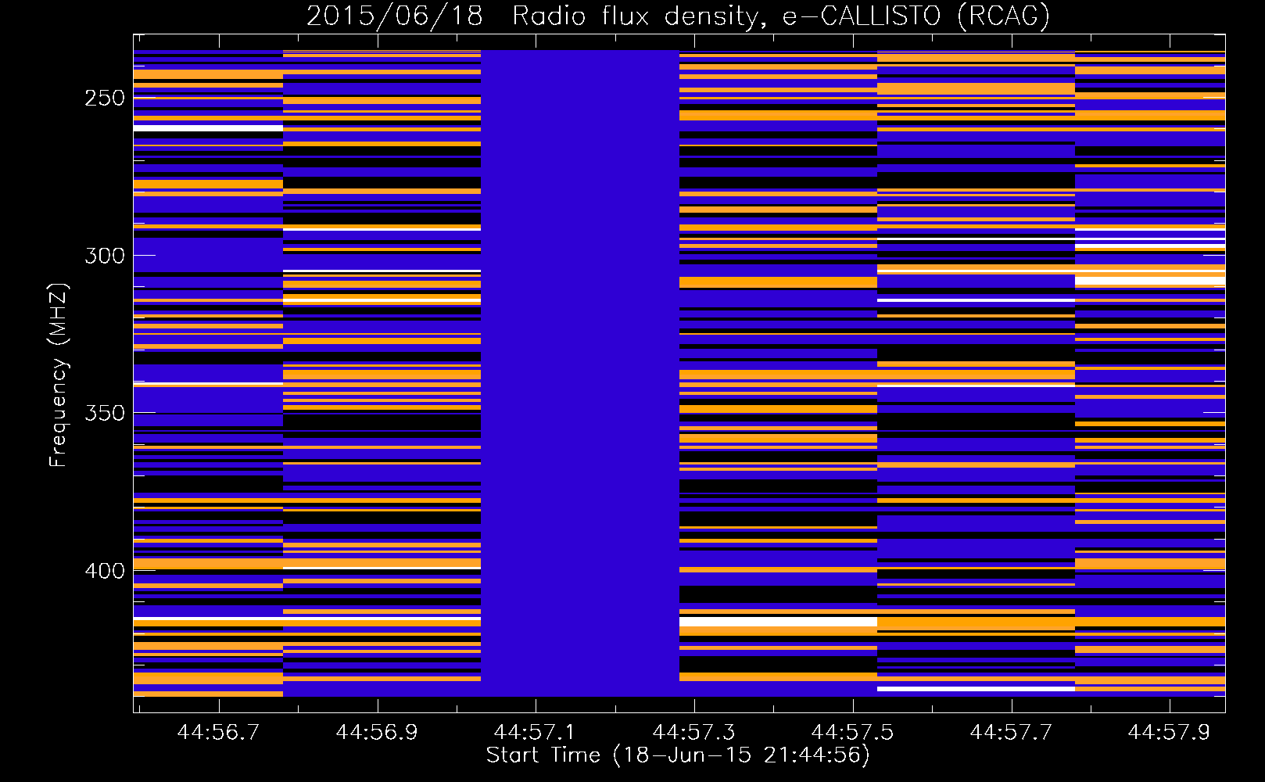Click the 'Frequency (MHZ)' axis label
Image resolution: width=1265 pixels, height=782 pixels.
pyautogui.click(x=59, y=375)
